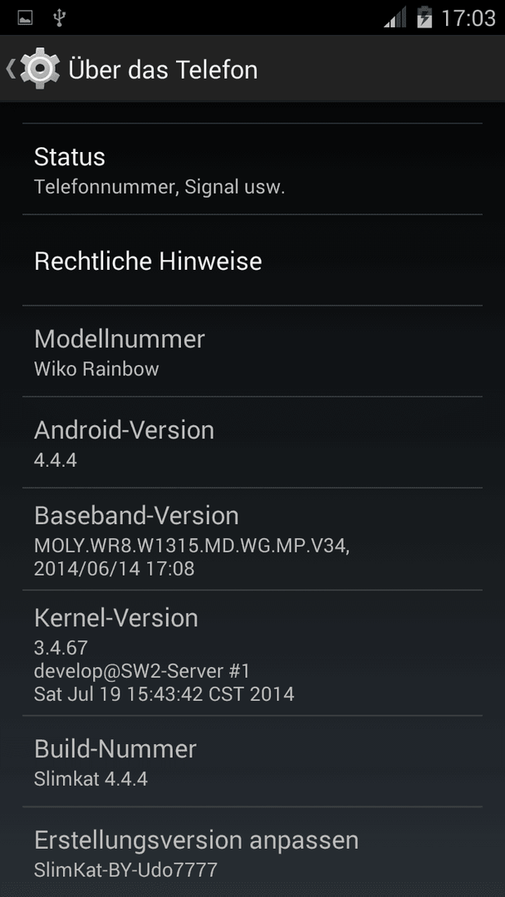505x897 pixels.
Task: Tap SlimKat-BY-Udo7777 text
Action: [125, 870]
